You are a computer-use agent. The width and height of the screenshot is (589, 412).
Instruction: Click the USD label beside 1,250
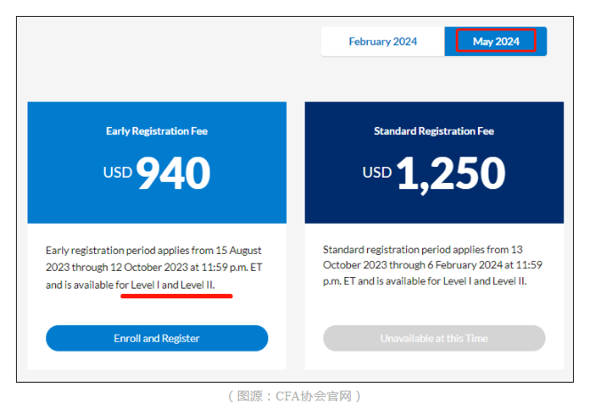click(377, 170)
